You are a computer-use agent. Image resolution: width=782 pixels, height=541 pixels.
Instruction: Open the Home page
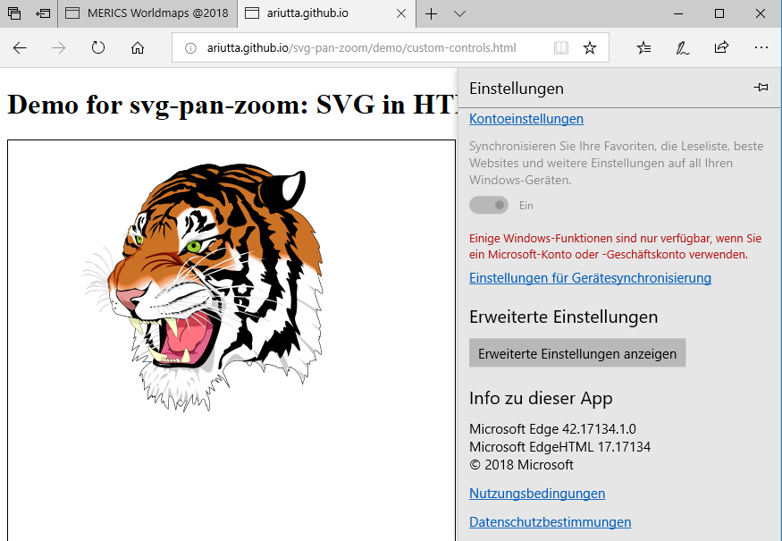[137, 47]
